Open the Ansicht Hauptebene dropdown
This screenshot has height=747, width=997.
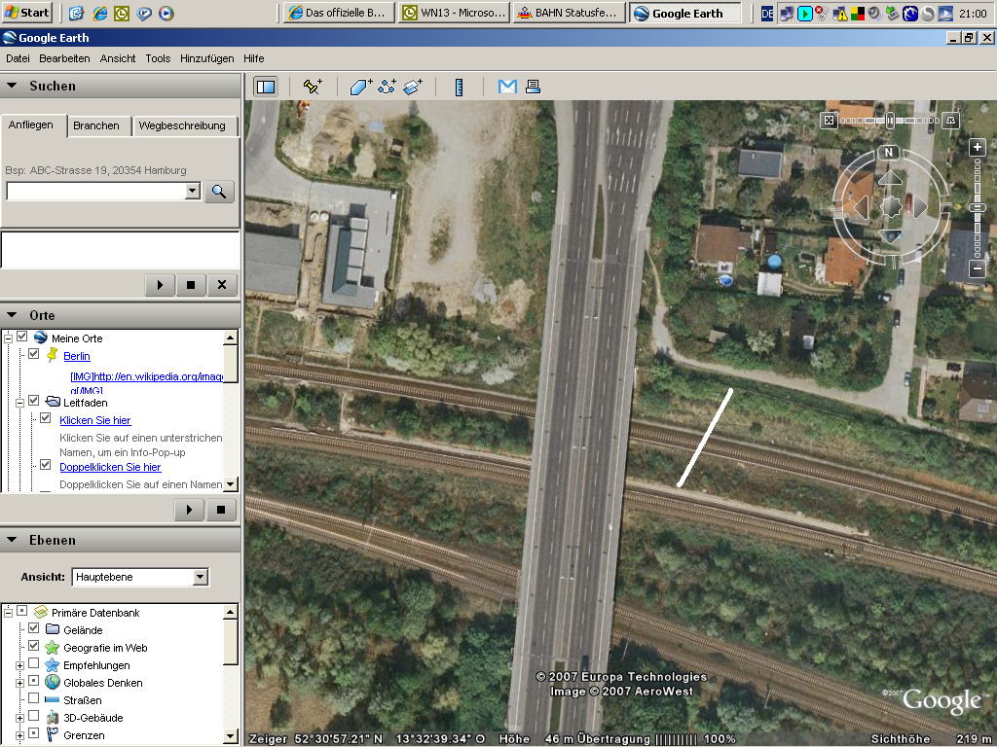201,577
